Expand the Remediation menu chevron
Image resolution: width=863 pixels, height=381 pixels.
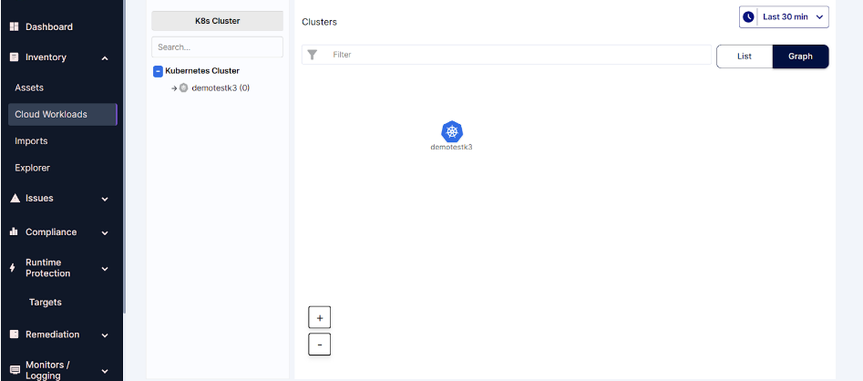coord(105,335)
